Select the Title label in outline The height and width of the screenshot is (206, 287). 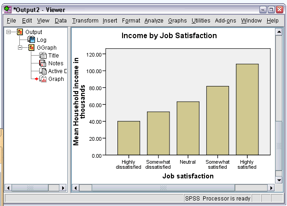[53, 56]
